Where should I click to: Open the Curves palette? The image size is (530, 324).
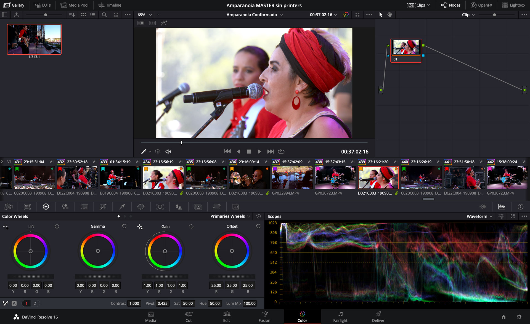(x=103, y=207)
